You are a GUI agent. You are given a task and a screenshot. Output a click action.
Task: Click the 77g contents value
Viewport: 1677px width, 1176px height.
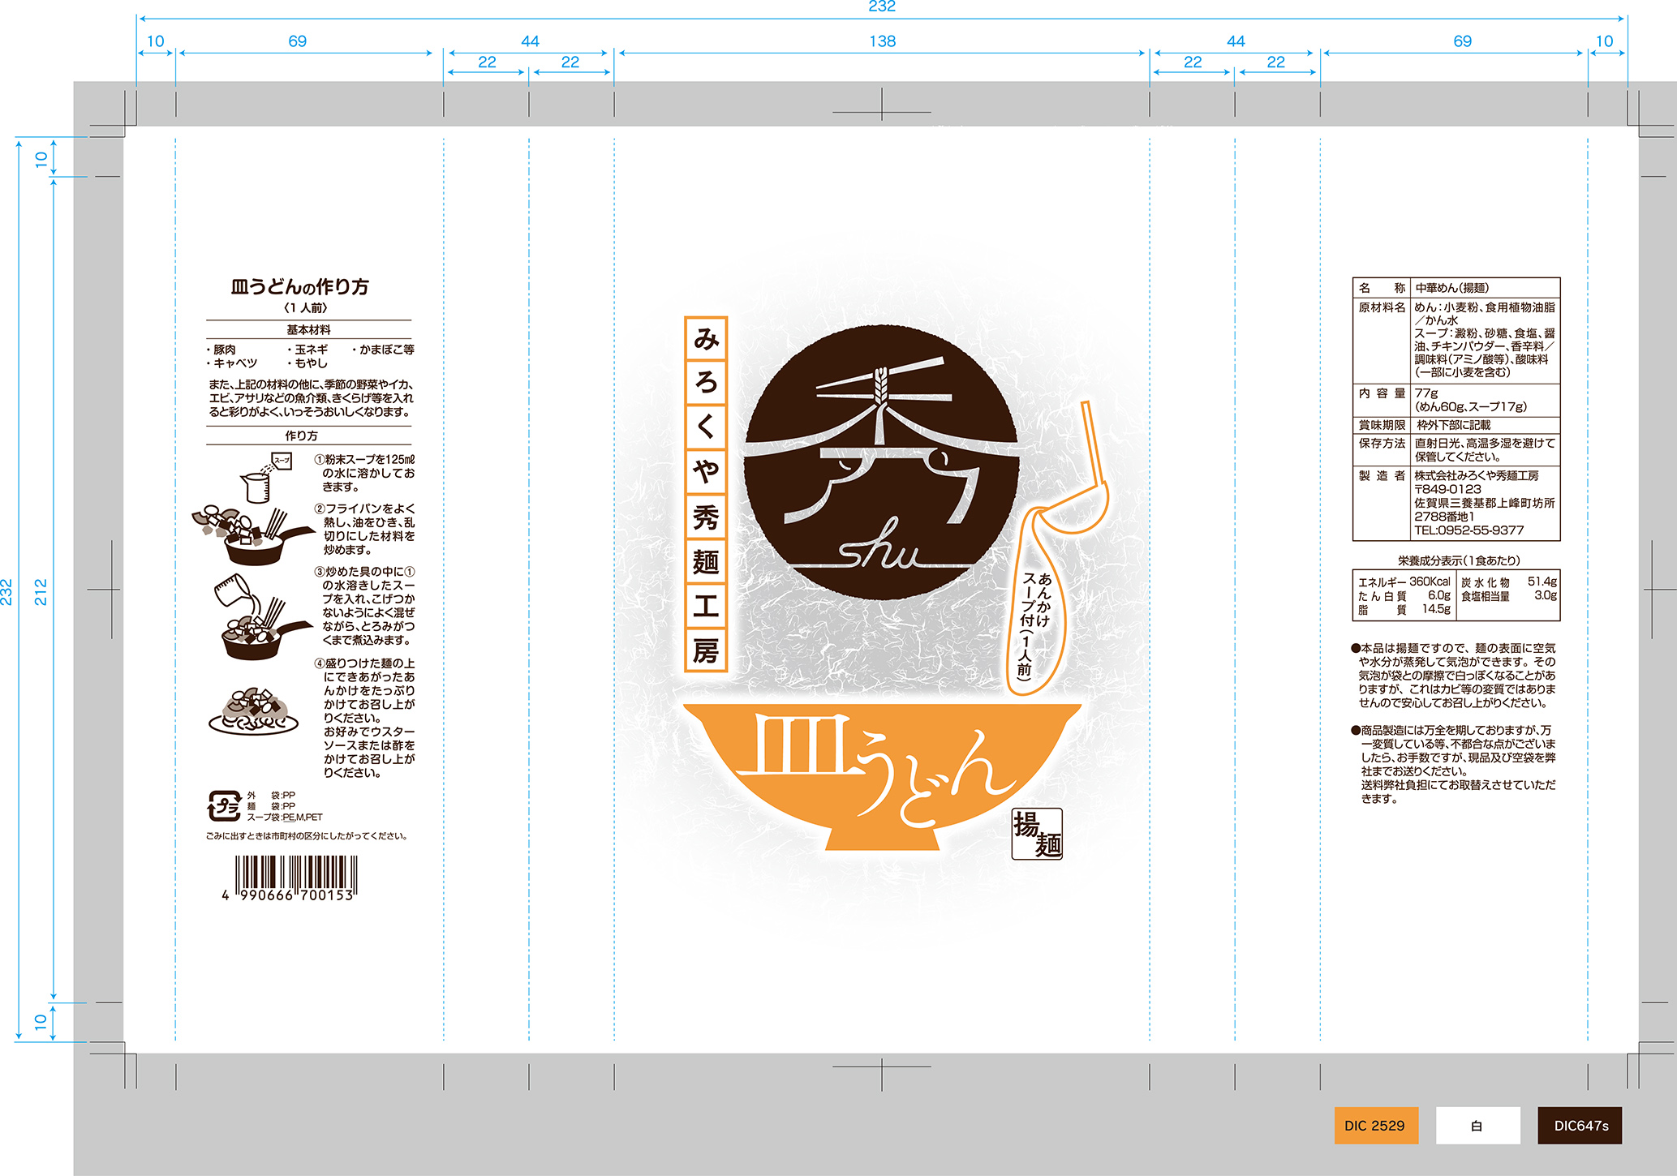pos(1426,393)
